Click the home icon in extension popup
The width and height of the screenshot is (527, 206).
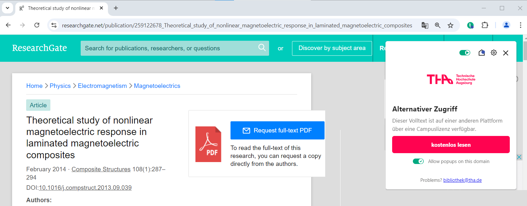(x=481, y=53)
